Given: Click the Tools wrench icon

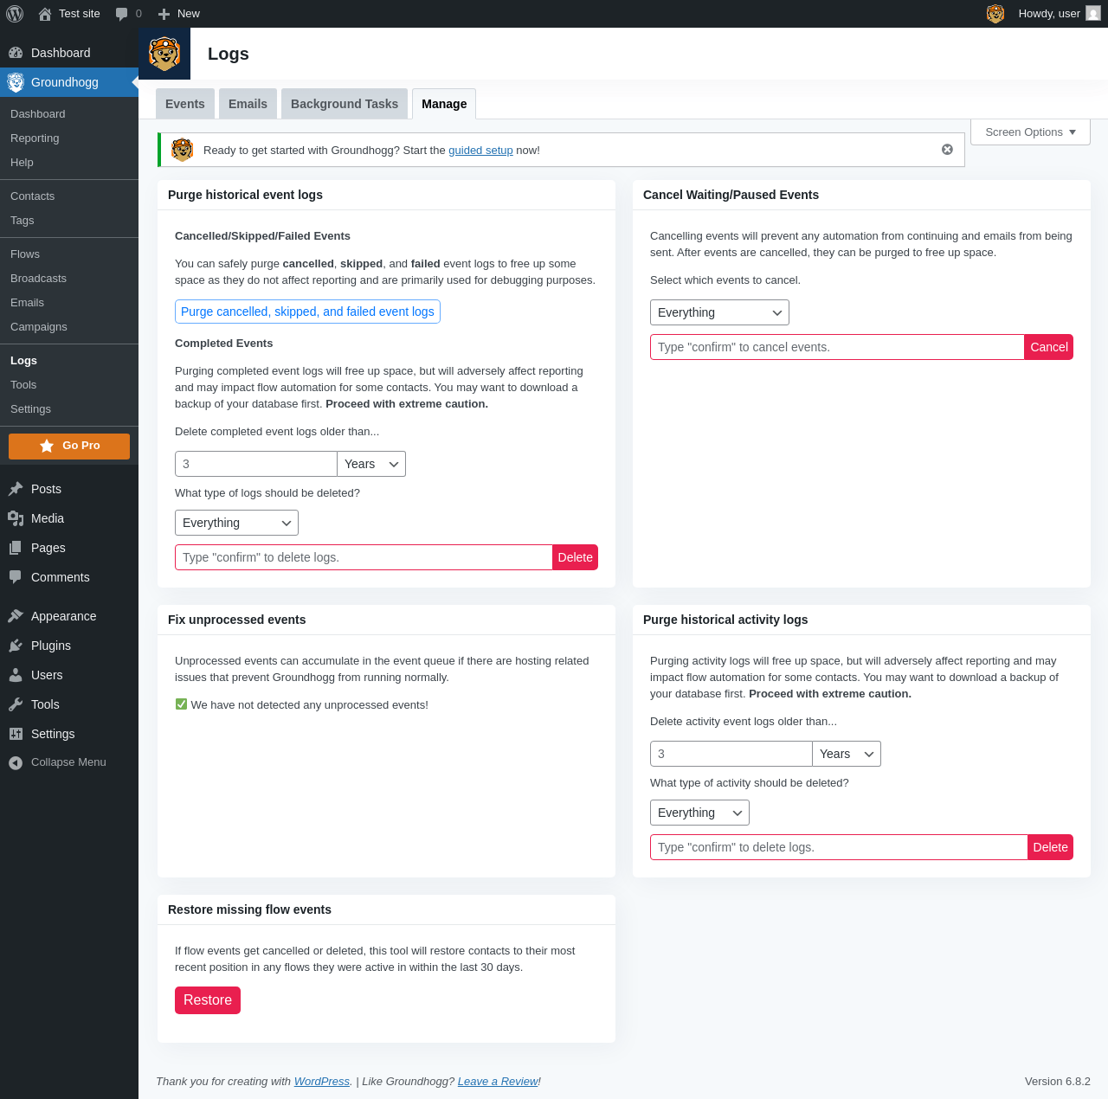Looking at the screenshot, I should [x=16, y=704].
